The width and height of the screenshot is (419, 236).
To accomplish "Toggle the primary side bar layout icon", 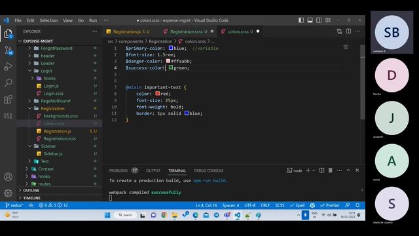I will pos(301,20).
